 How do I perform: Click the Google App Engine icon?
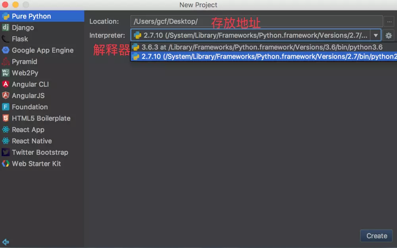(x=6, y=50)
